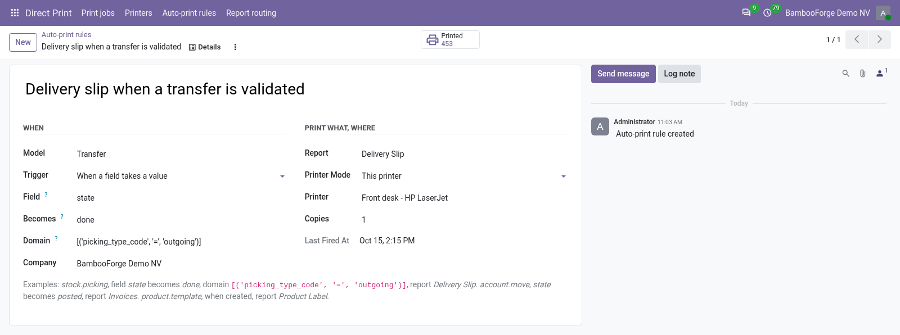Click the Model field value Transfer
The height and width of the screenshot is (335, 900).
point(182,154)
